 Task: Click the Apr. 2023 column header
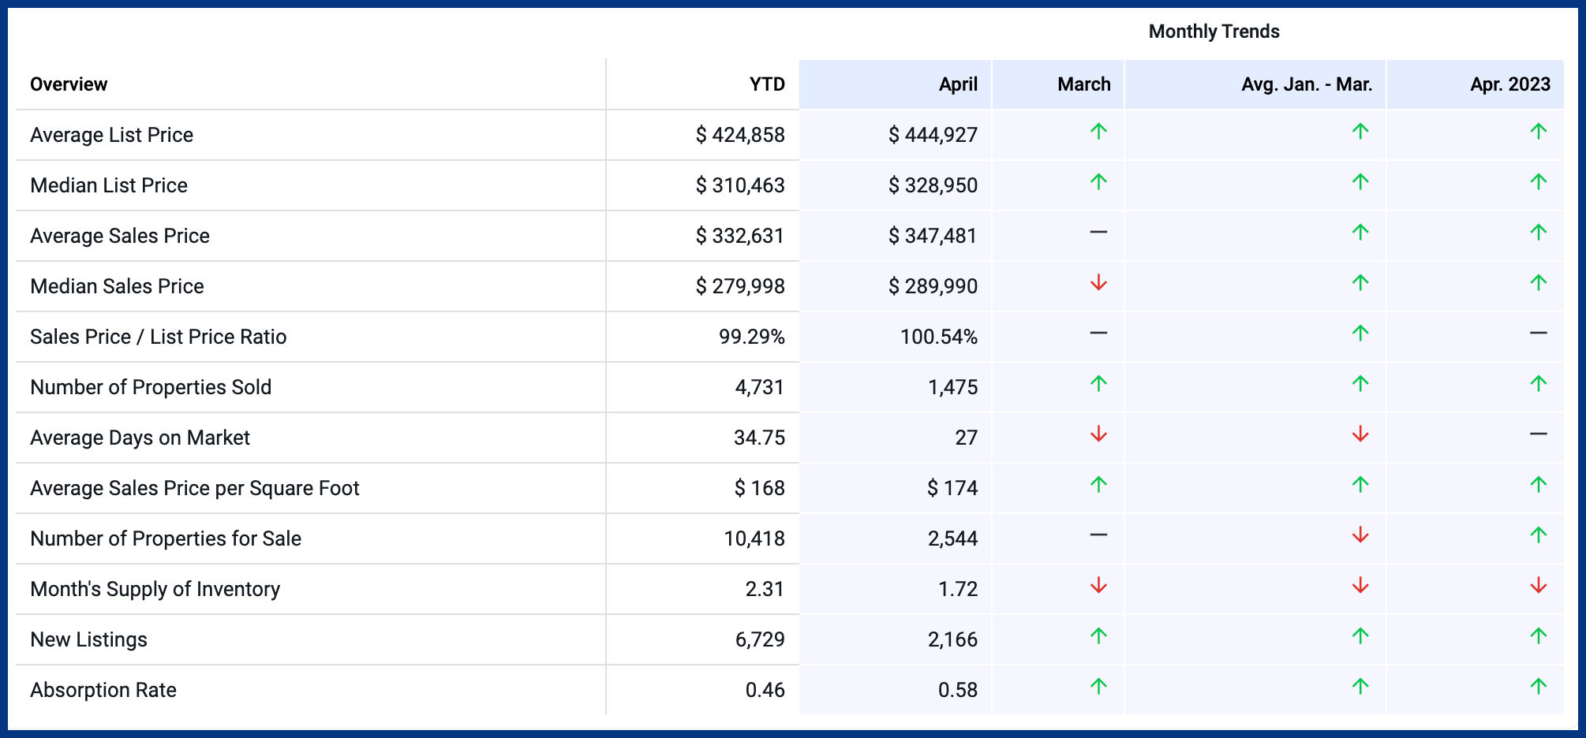1509,84
